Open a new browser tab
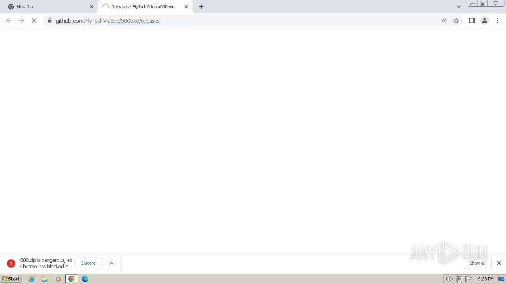Viewport: 506px width, 284px height. [x=201, y=7]
